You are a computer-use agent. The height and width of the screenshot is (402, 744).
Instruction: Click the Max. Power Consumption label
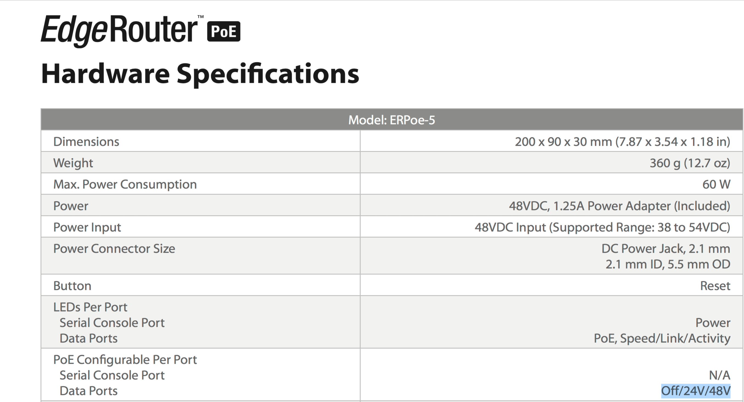125,184
